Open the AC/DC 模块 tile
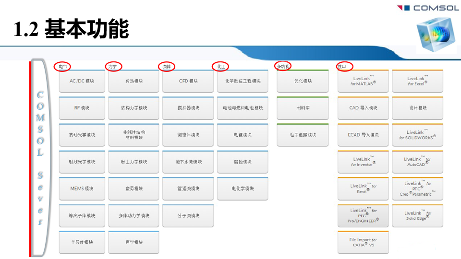The image size is (461, 259). click(x=82, y=81)
